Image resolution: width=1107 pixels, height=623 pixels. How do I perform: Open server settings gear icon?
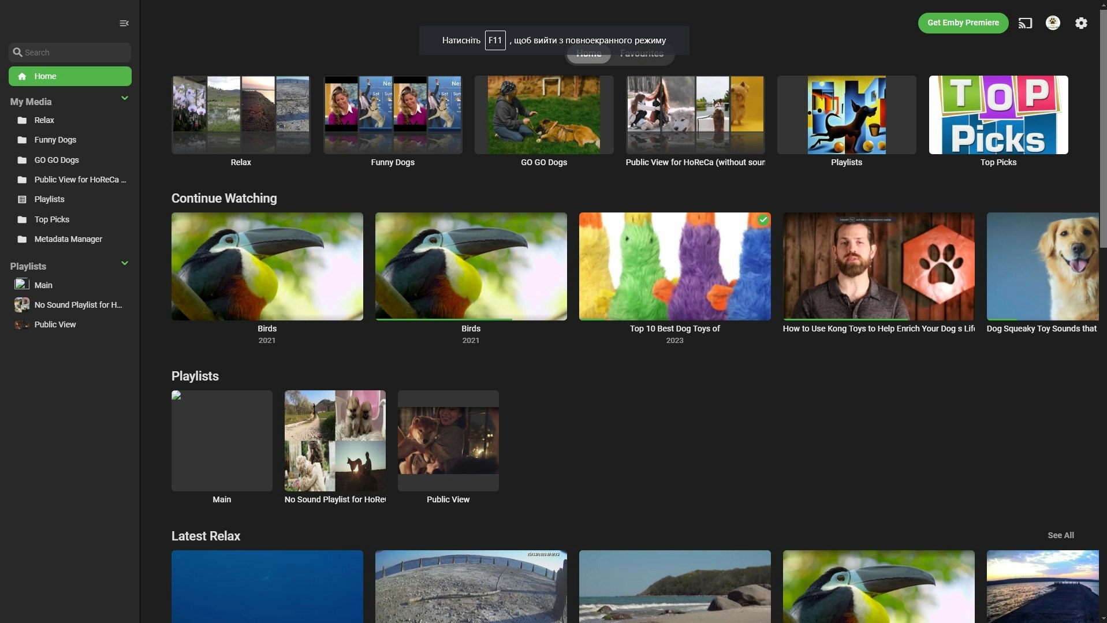[1081, 23]
